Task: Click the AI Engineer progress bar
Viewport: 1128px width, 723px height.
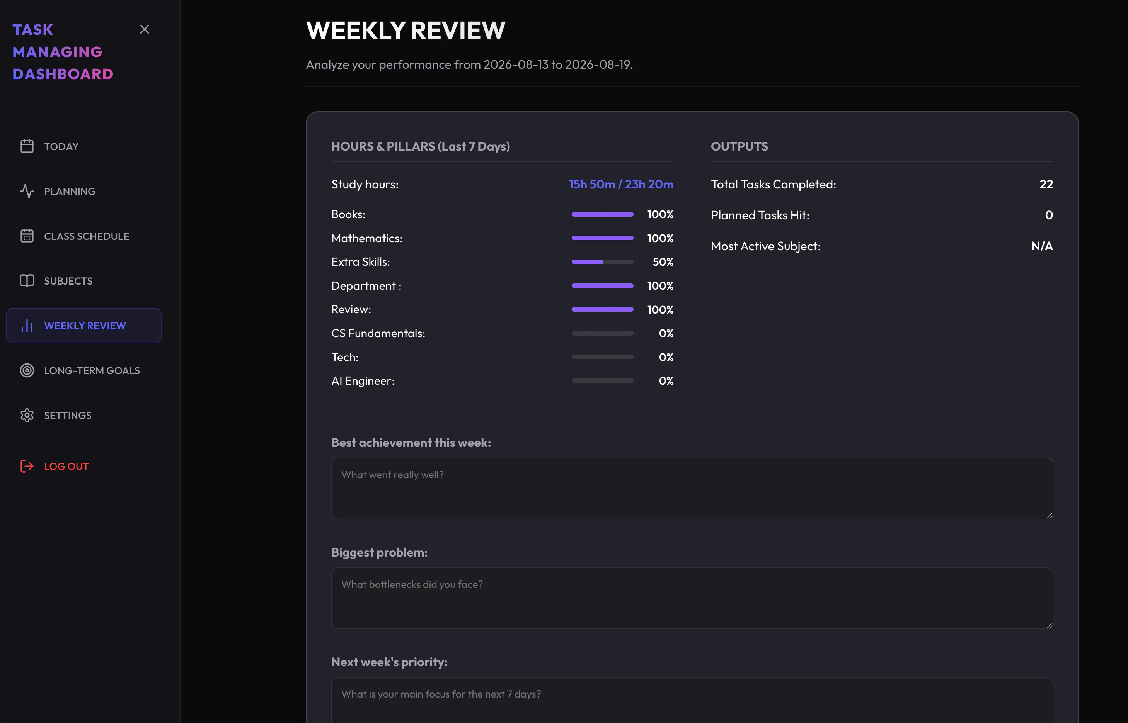Action: (602, 381)
